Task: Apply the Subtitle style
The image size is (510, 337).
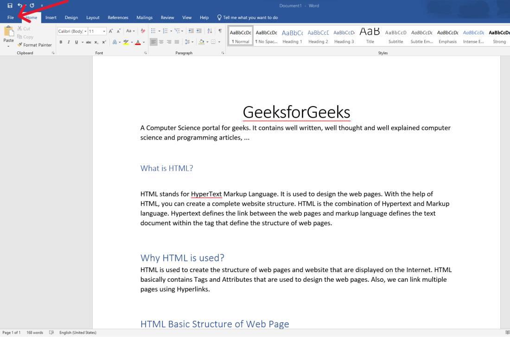Action: coord(396,36)
